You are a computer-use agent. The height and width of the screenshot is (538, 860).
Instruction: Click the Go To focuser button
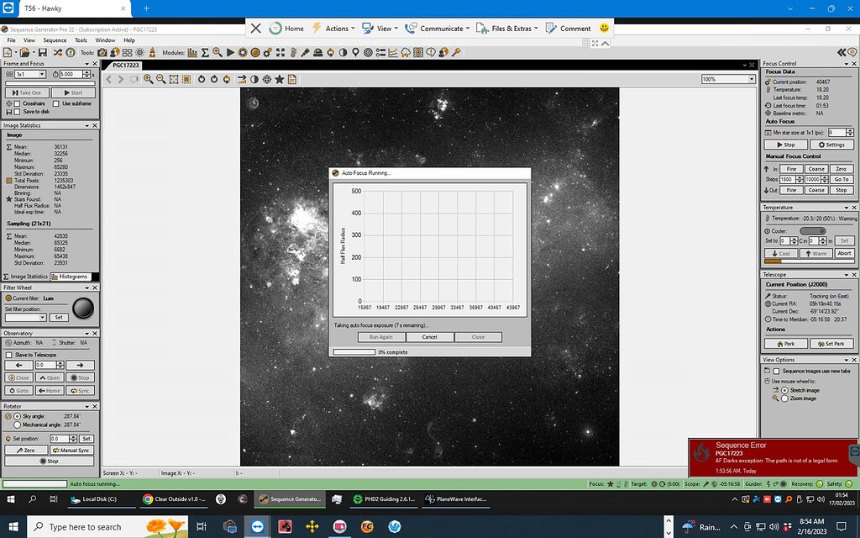tap(842, 180)
